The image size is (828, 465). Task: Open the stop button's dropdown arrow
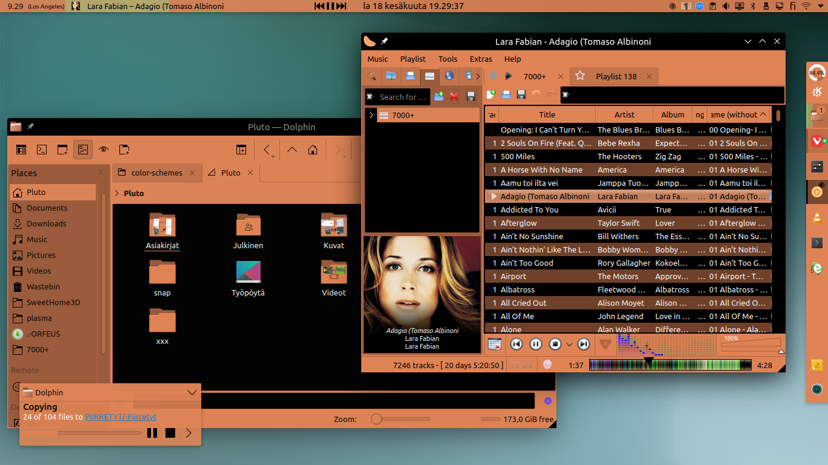569,345
